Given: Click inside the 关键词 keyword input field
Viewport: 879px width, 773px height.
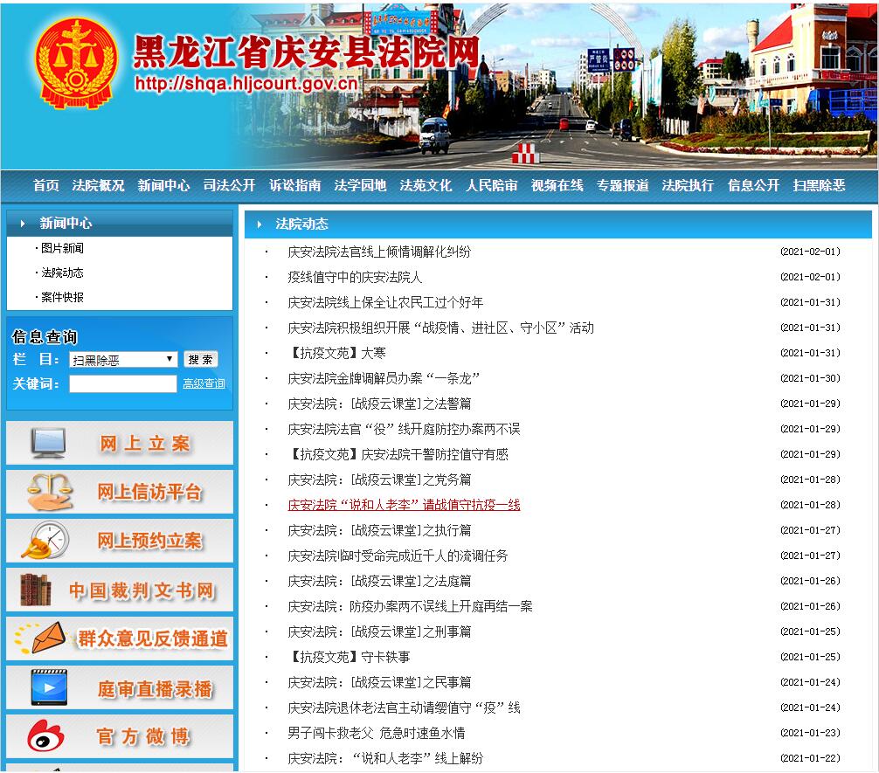Looking at the screenshot, I should pos(122,384).
